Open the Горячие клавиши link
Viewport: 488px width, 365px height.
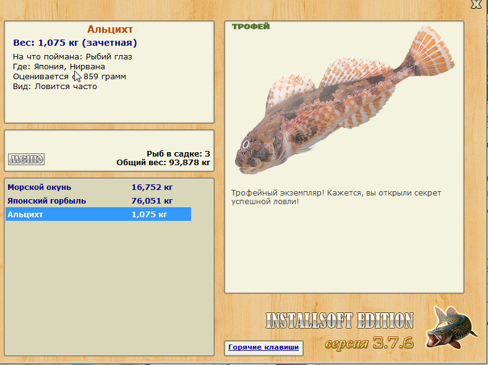point(263,347)
